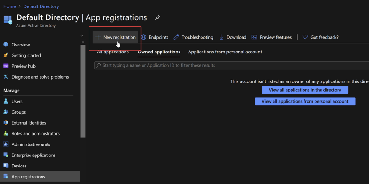Open Devices in the sidebar
This screenshot has width=369, height=184.
click(x=19, y=166)
